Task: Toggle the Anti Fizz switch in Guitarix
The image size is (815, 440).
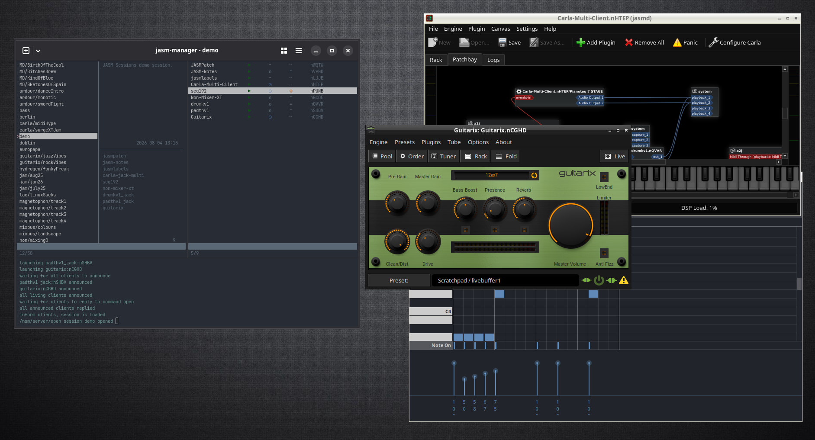Action: click(x=604, y=253)
